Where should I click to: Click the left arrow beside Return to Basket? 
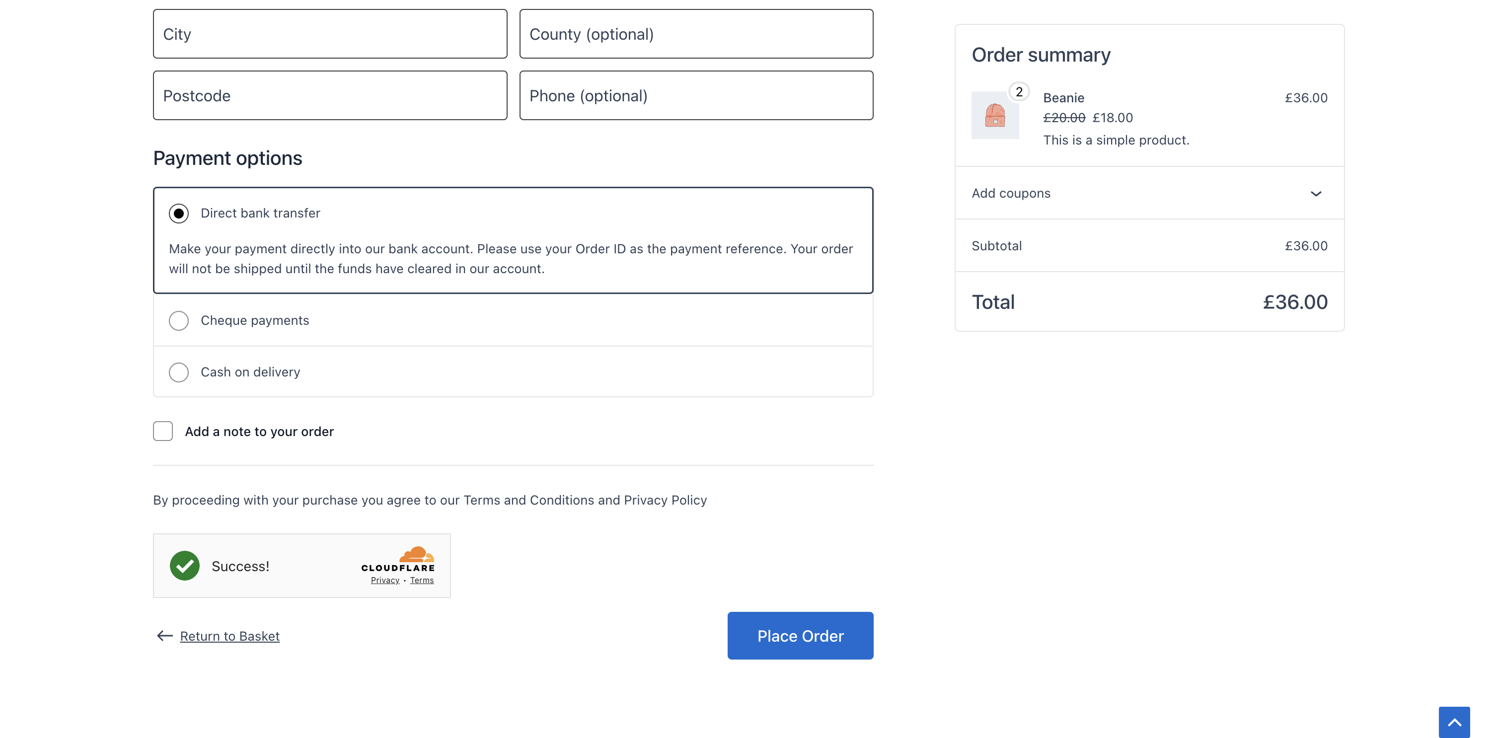click(164, 636)
